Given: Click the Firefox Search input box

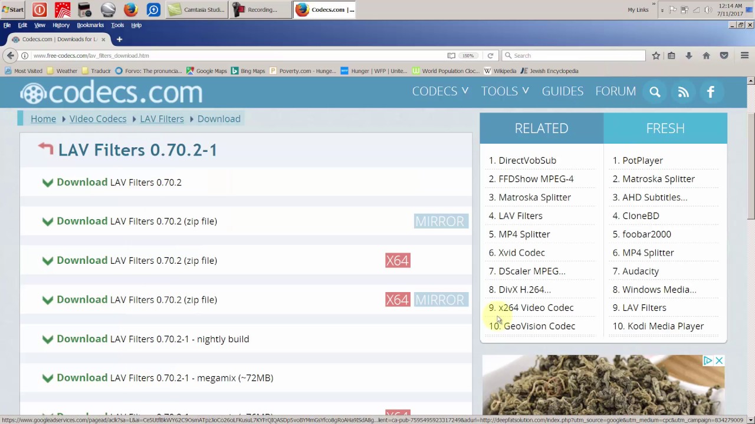Looking at the screenshot, I should [573, 55].
